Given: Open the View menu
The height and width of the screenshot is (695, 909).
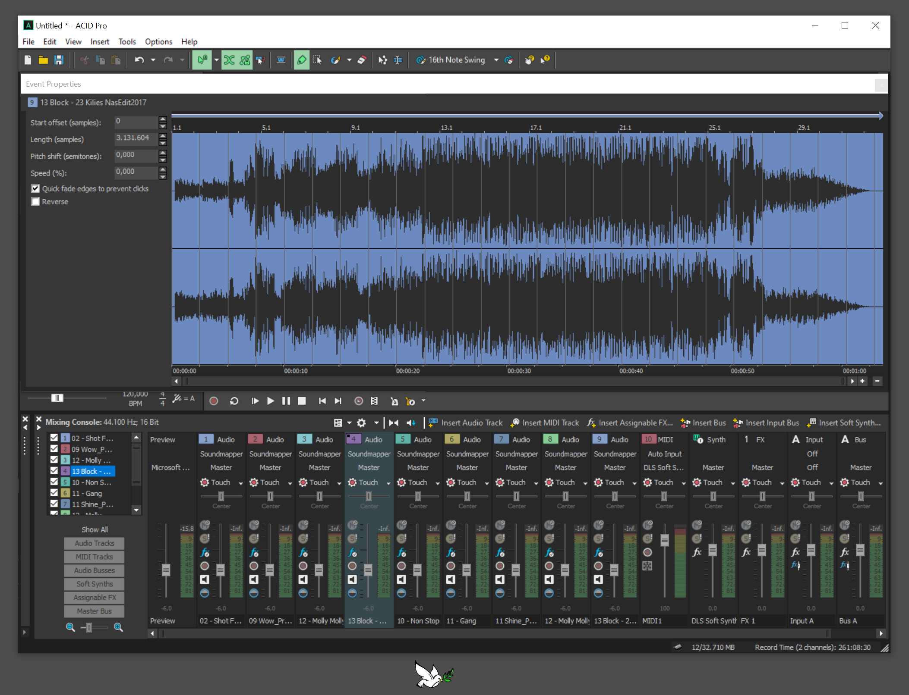Looking at the screenshot, I should [73, 42].
